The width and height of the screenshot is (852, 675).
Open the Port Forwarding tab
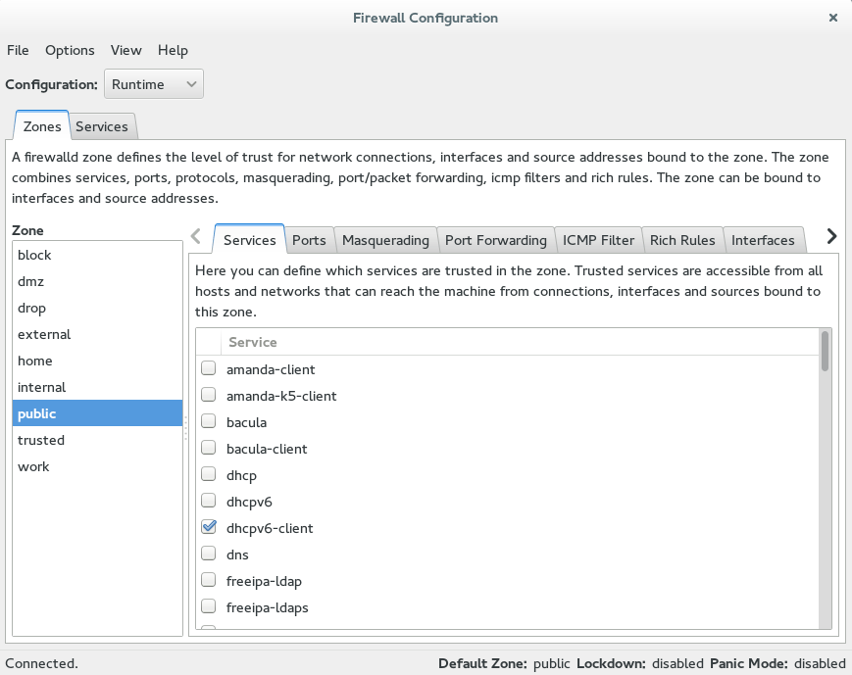point(496,239)
